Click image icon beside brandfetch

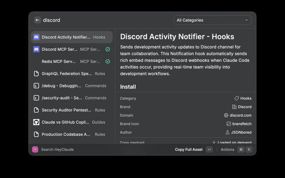click(228, 124)
